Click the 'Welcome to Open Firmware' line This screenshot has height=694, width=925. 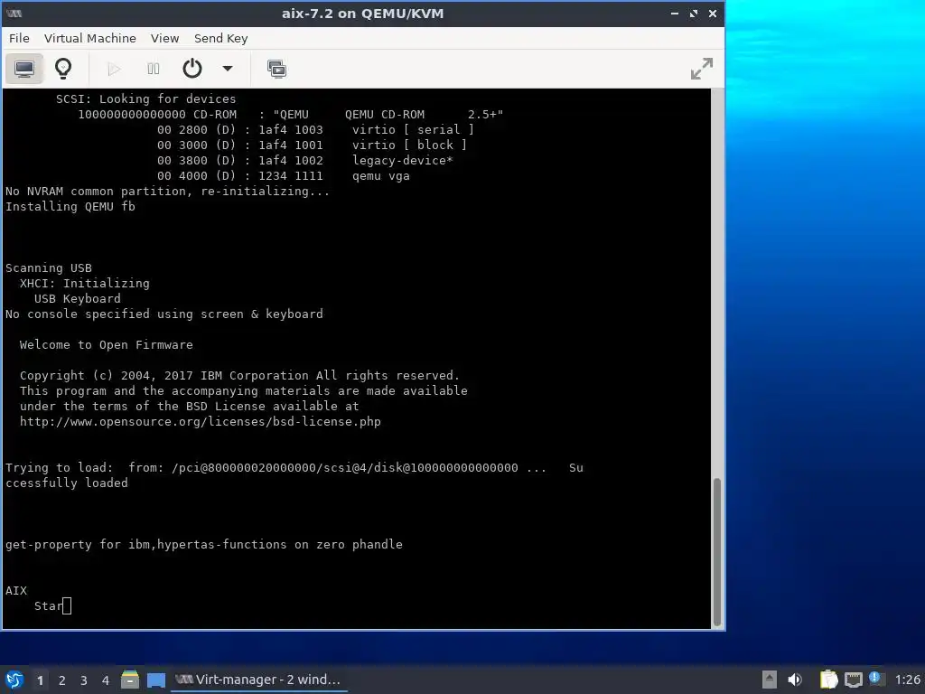coord(107,344)
